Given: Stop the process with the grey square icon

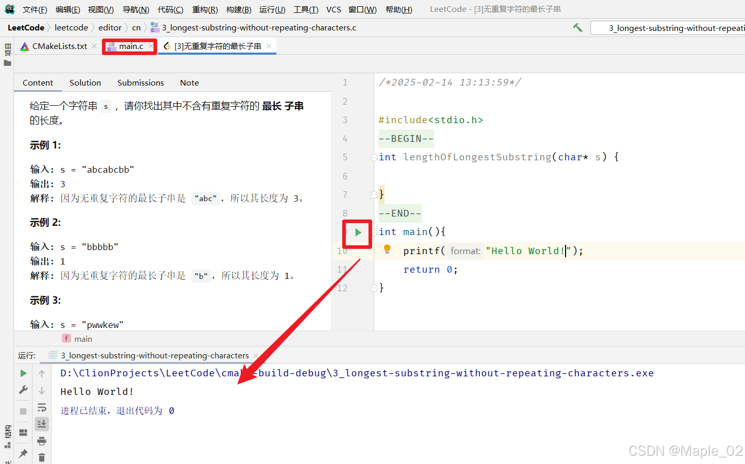Looking at the screenshot, I should click(23, 411).
